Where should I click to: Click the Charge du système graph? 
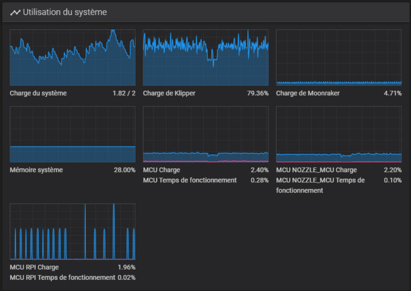pyautogui.click(x=73, y=58)
